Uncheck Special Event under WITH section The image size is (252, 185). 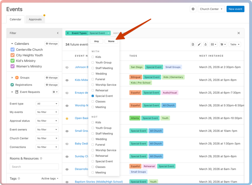pos(93,96)
